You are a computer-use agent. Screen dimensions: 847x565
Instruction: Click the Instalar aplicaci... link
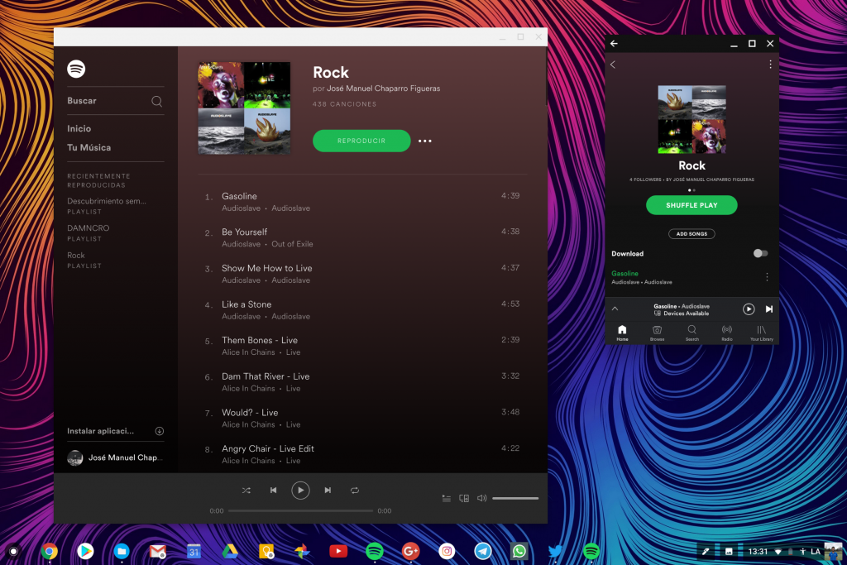(100, 431)
